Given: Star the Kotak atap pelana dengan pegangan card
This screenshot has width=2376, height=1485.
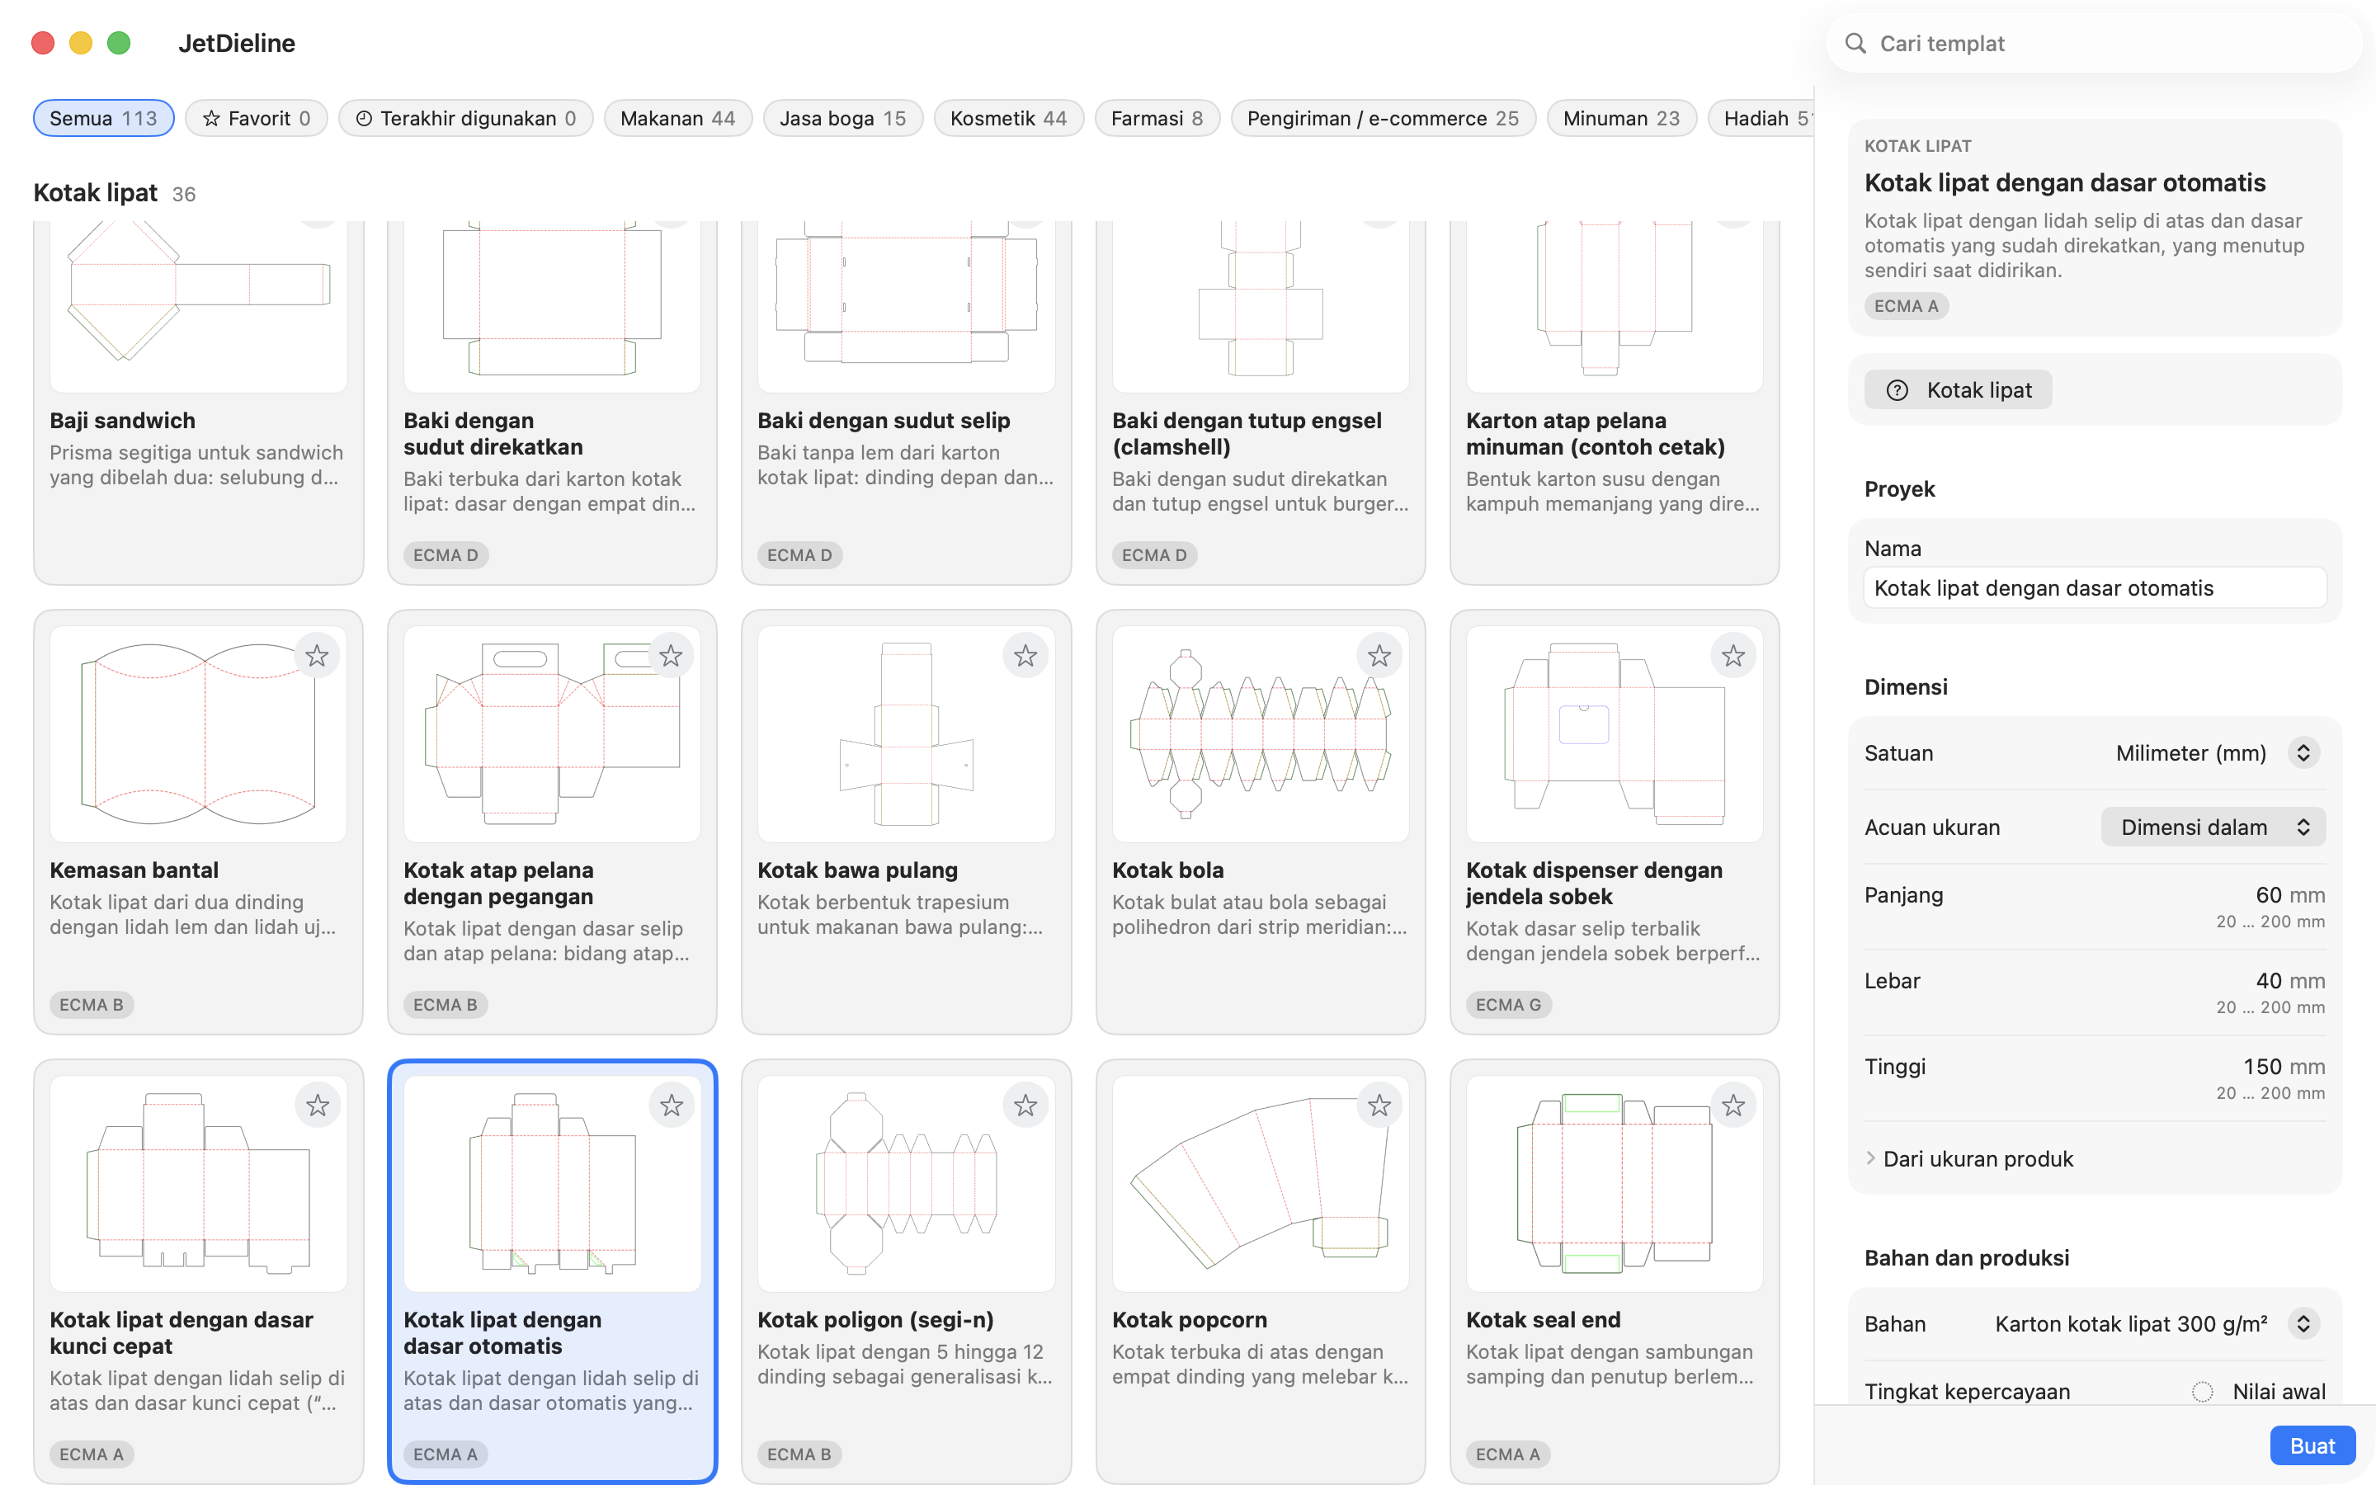Looking at the screenshot, I should (x=672, y=656).
